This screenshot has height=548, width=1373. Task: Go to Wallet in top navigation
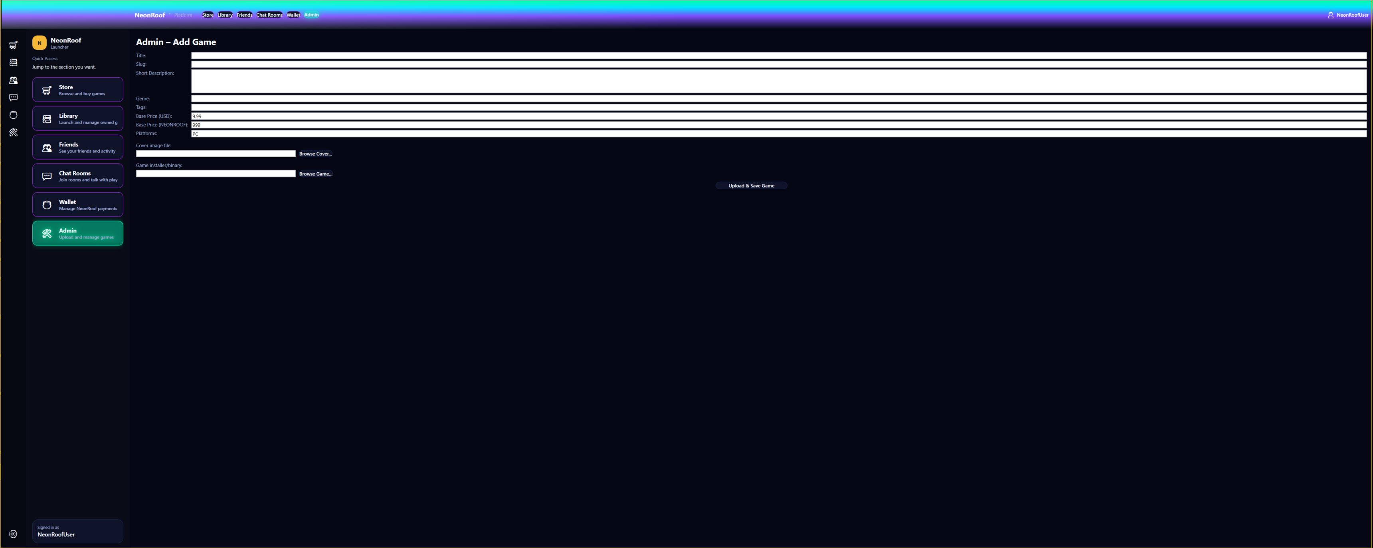tap(293, 15)
